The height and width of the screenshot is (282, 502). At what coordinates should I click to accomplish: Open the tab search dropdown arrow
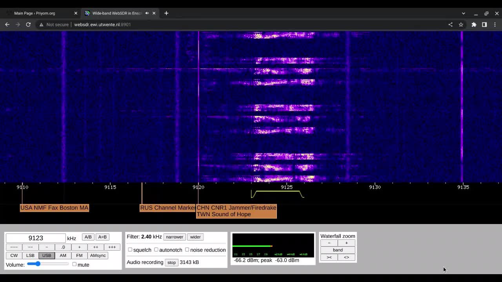point(463,13)
